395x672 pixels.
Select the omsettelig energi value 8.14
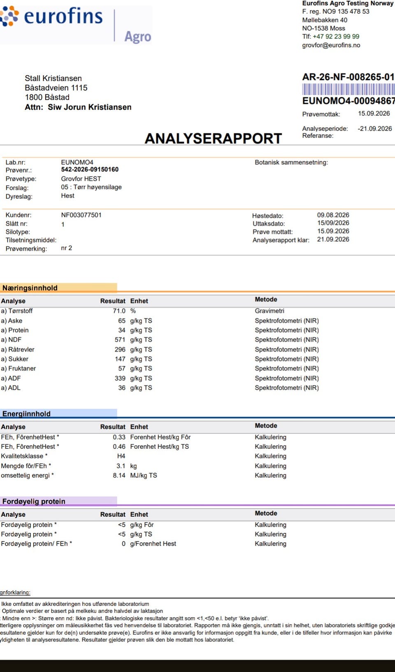pos(119,476)
